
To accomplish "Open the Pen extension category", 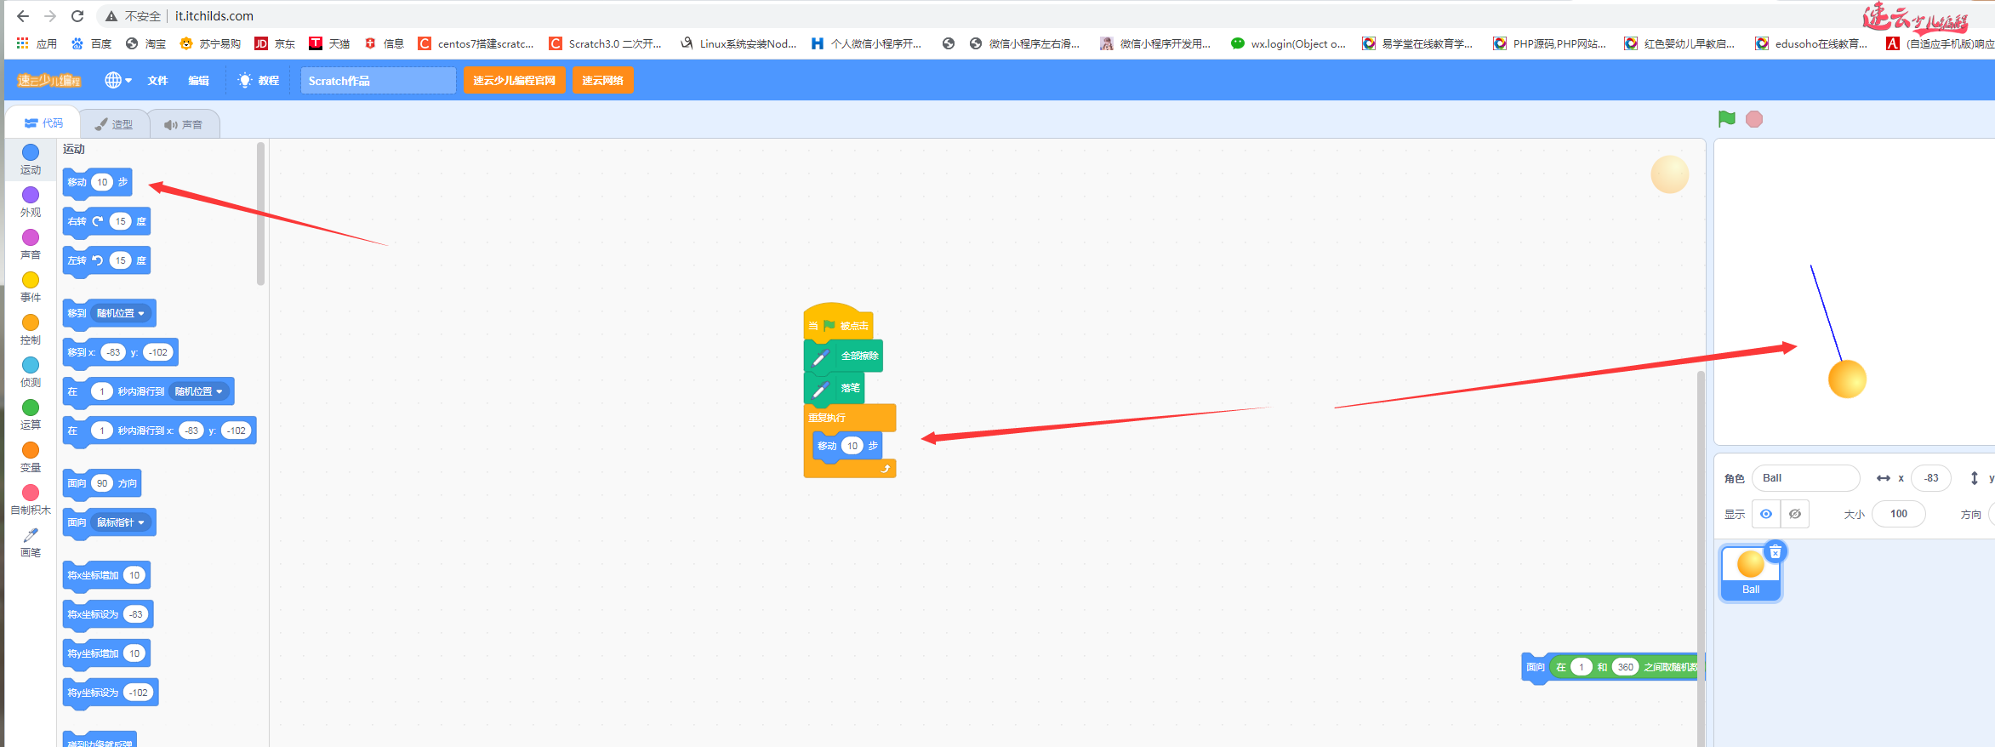I will click(31, 536).
